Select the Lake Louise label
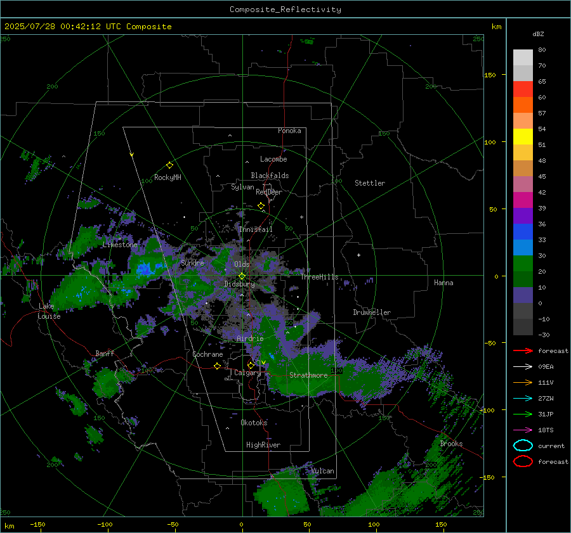 click(49, 311)
